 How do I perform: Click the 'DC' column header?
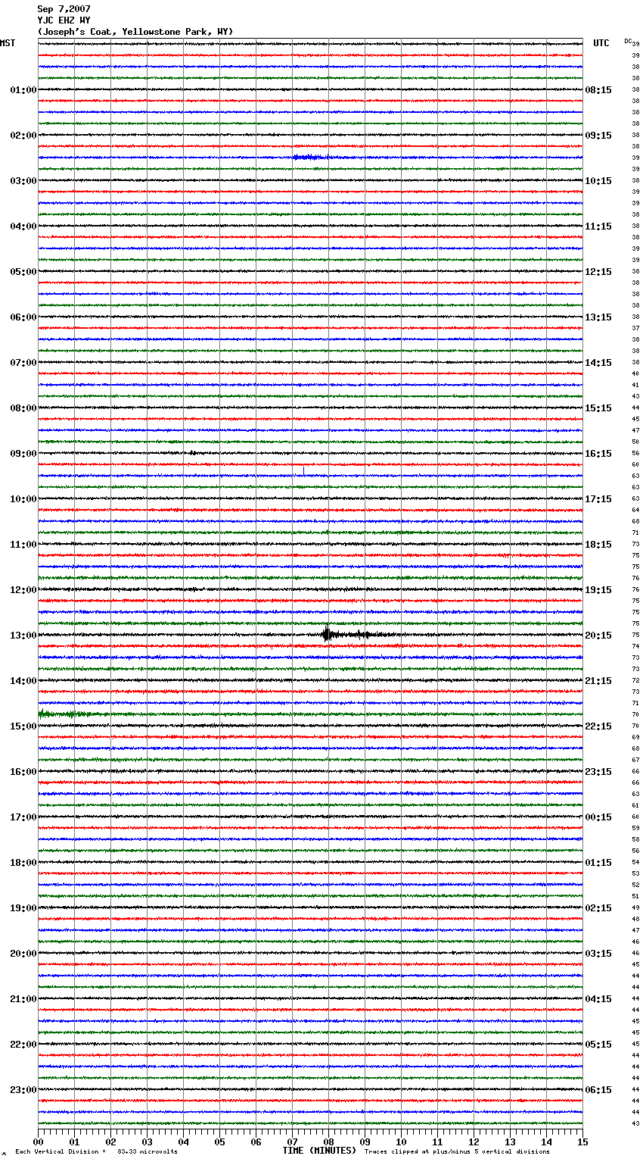628,41
